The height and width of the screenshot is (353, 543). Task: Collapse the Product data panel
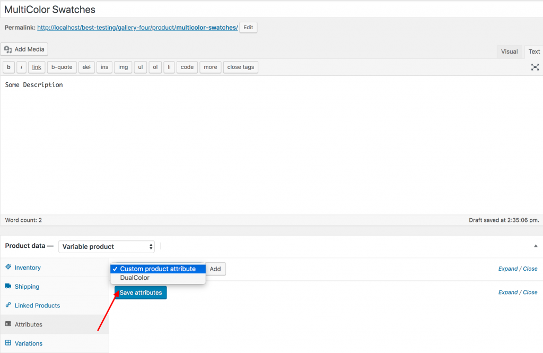535,246
